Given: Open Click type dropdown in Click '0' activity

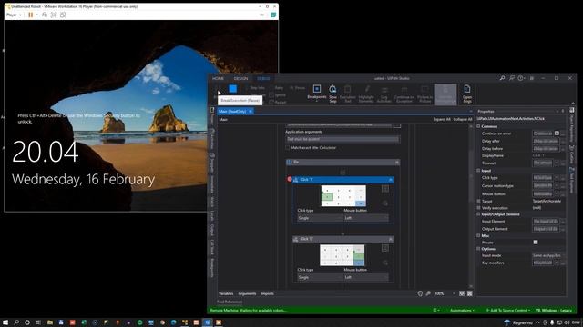Looking at the screenshot, I should 320,277.
